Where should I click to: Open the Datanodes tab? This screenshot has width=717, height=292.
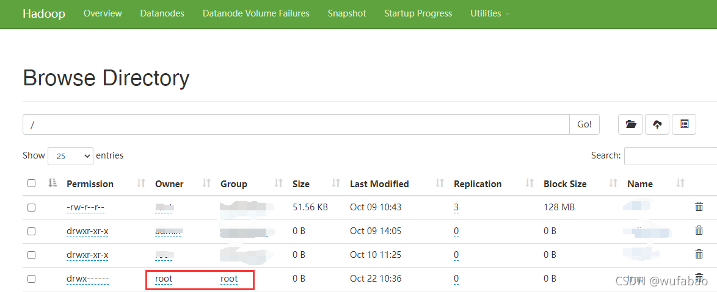tap(162, 13)
